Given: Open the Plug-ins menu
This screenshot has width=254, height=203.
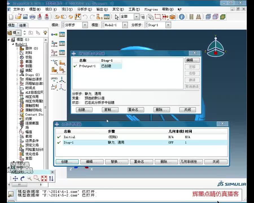Looking at the screenshot, I should tap(151, 9).
